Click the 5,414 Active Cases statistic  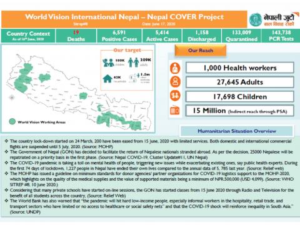162,36
